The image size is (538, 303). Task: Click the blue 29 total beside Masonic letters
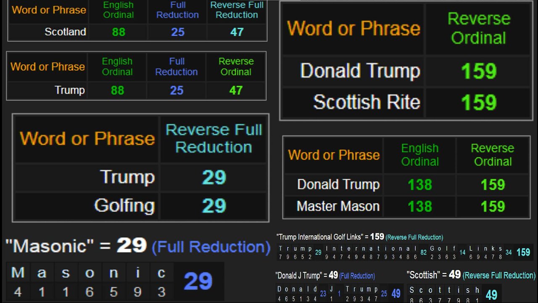(x=198, y=282)
